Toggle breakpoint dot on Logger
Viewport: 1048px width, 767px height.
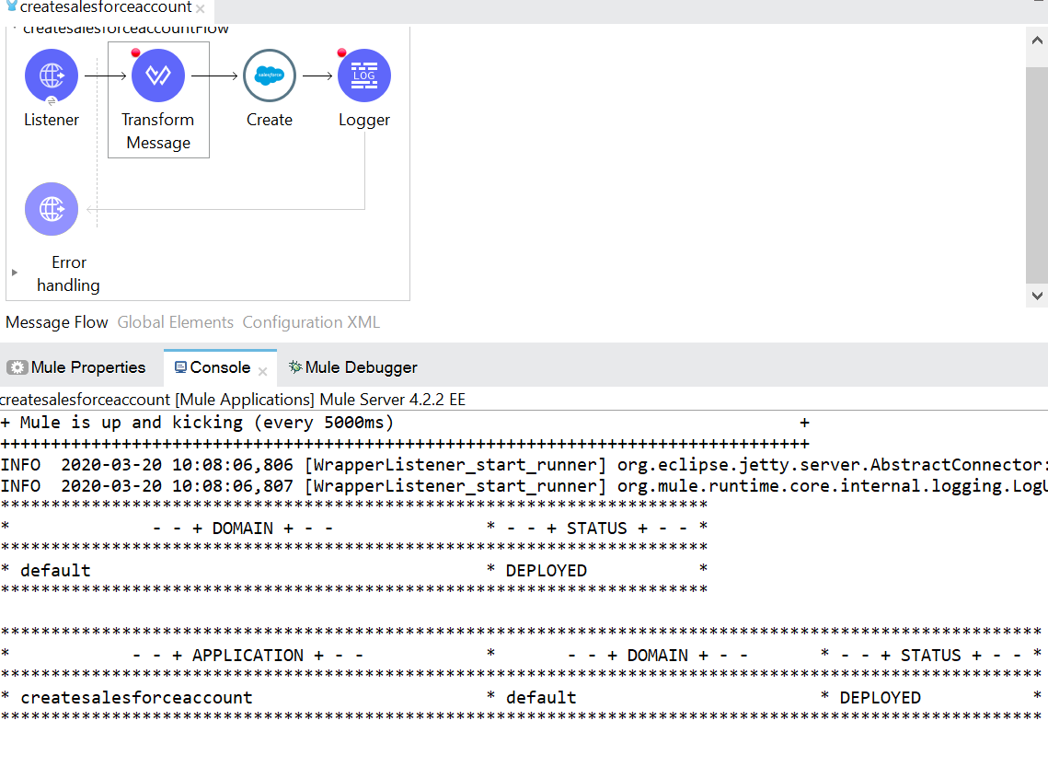341,52
